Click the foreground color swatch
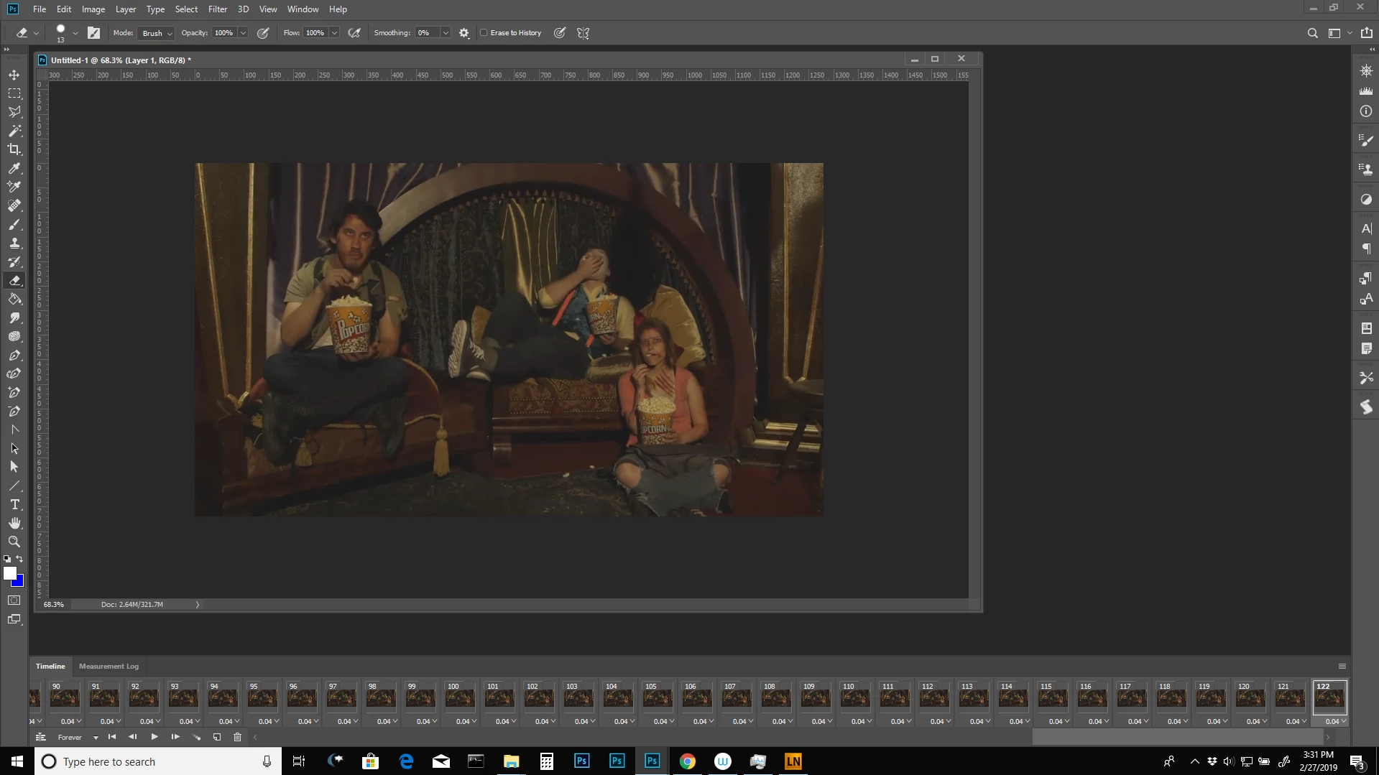The image size is (1379, 775). coord(9,573)
